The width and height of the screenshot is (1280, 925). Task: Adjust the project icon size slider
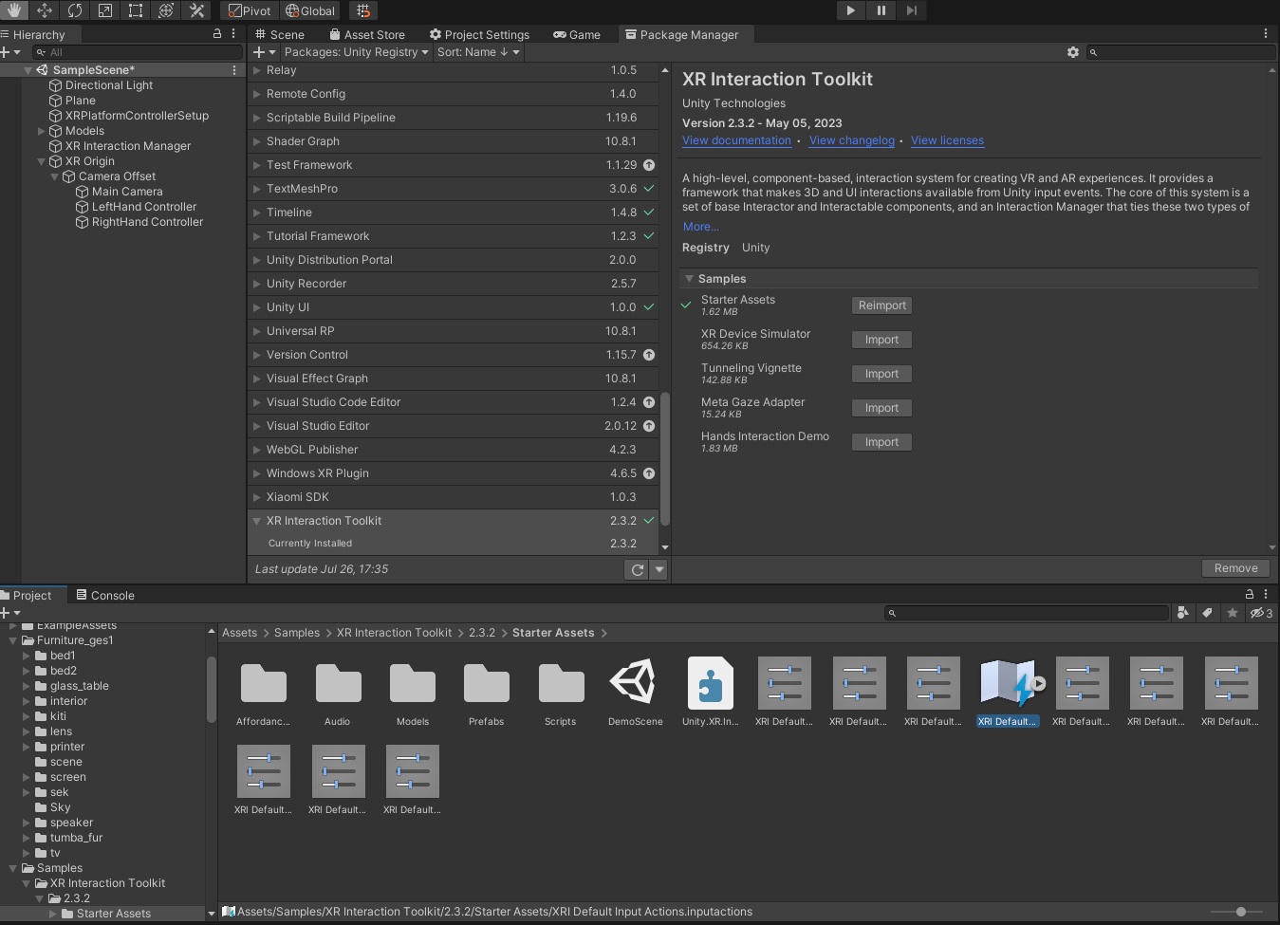coord(1241,912)
